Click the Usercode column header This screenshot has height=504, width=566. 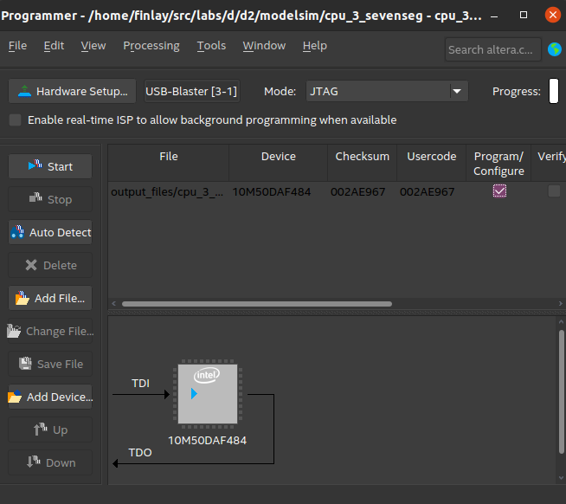click(432, 163)
